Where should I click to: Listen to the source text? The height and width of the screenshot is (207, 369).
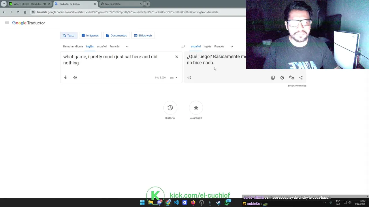(75, 77)
